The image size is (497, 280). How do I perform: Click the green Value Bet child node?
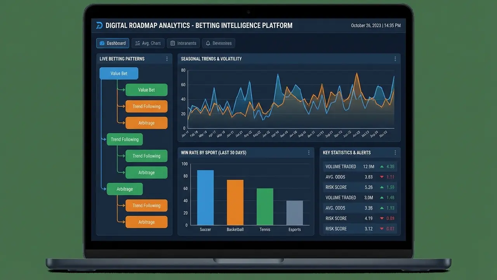(146, 90)
